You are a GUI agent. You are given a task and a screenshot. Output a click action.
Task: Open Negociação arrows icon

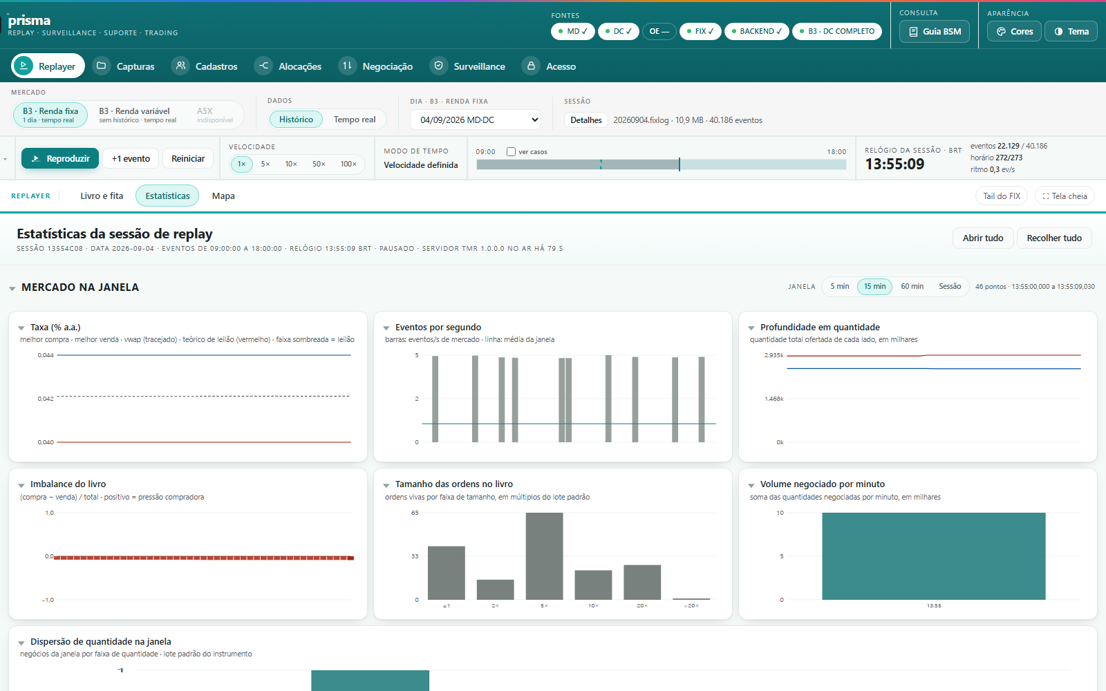tap(347, 66)
